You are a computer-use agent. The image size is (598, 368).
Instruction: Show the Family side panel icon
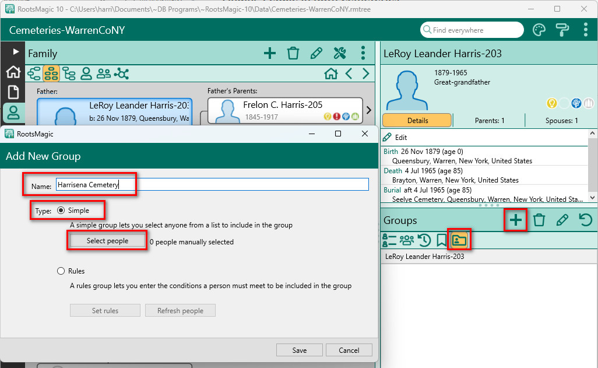click(407, 240)
